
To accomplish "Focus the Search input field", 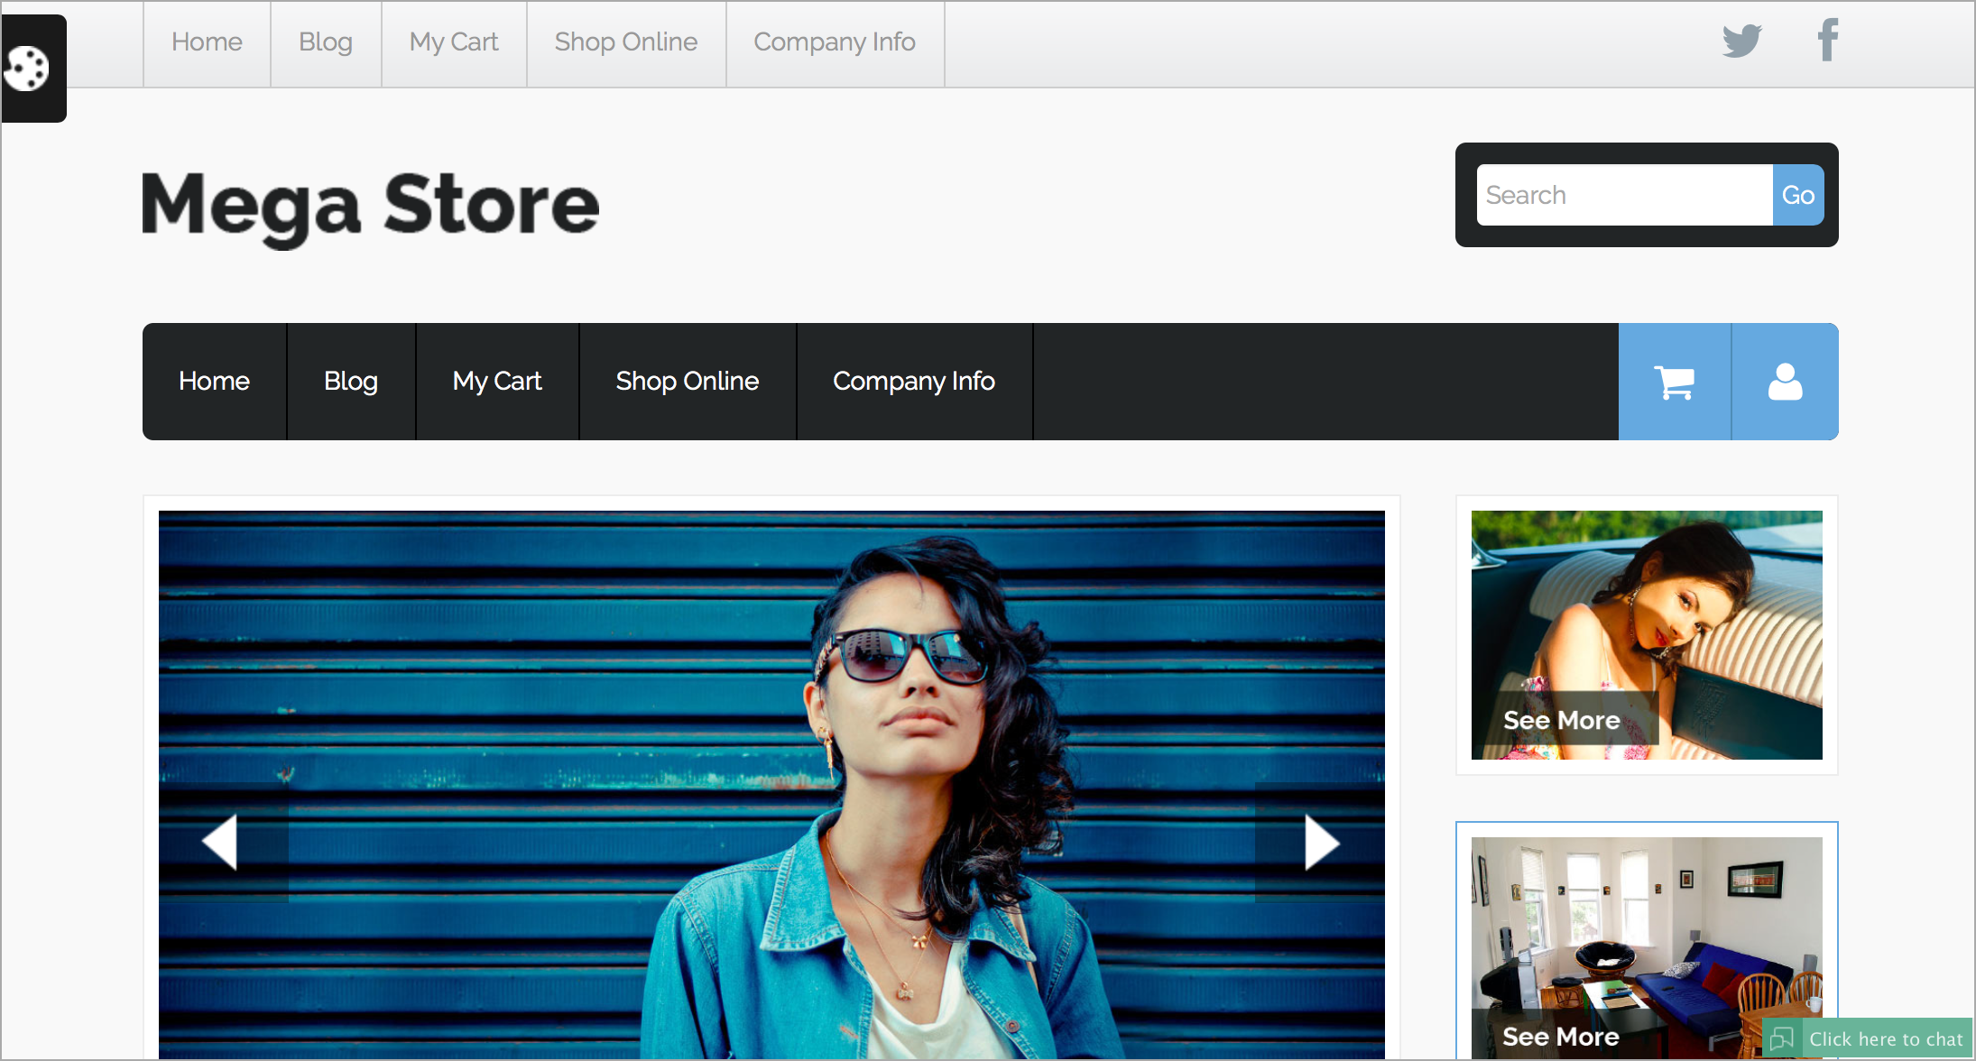I will [x=1624, y=195].
